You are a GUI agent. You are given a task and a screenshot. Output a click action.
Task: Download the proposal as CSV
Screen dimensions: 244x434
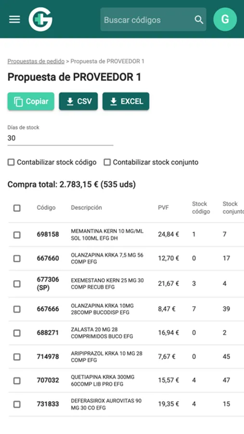coord(78,101)
